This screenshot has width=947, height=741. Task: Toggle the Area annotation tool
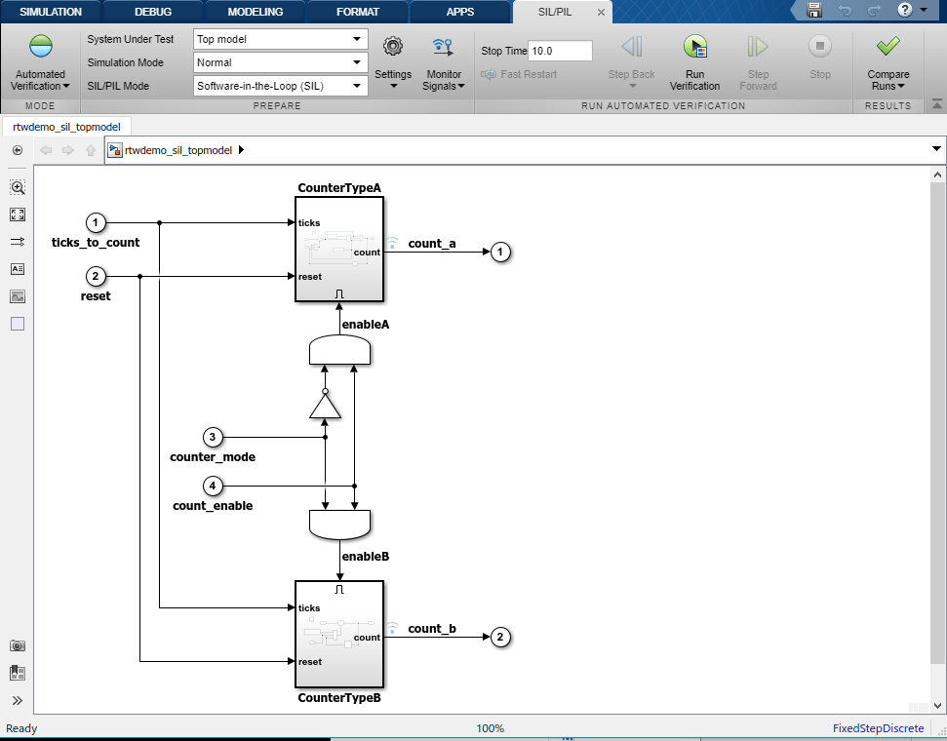(x=17, y=324)
